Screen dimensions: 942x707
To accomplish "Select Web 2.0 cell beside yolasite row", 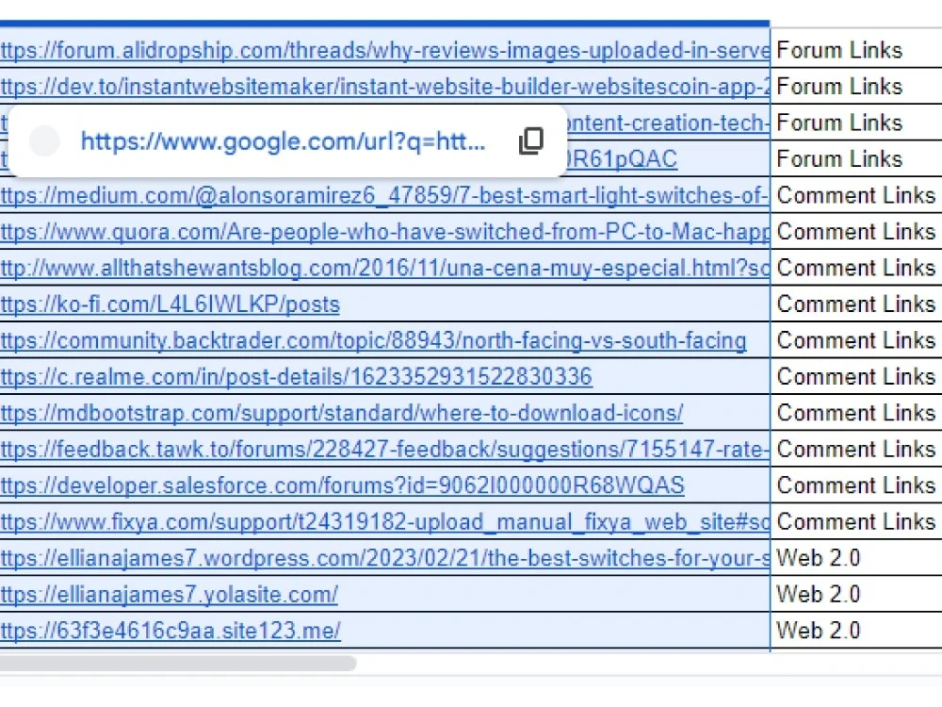I will point(856,595).
